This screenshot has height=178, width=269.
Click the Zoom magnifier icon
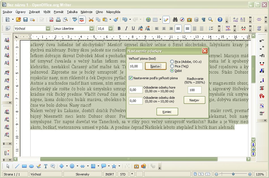pyautogui.click(x=210, y=20)
